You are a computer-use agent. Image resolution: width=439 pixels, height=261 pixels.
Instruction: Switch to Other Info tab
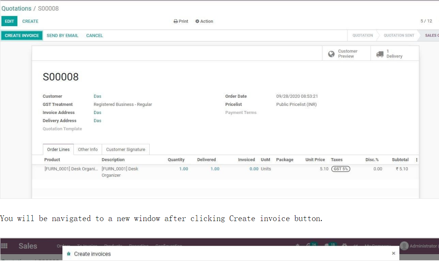click(88, 150)
